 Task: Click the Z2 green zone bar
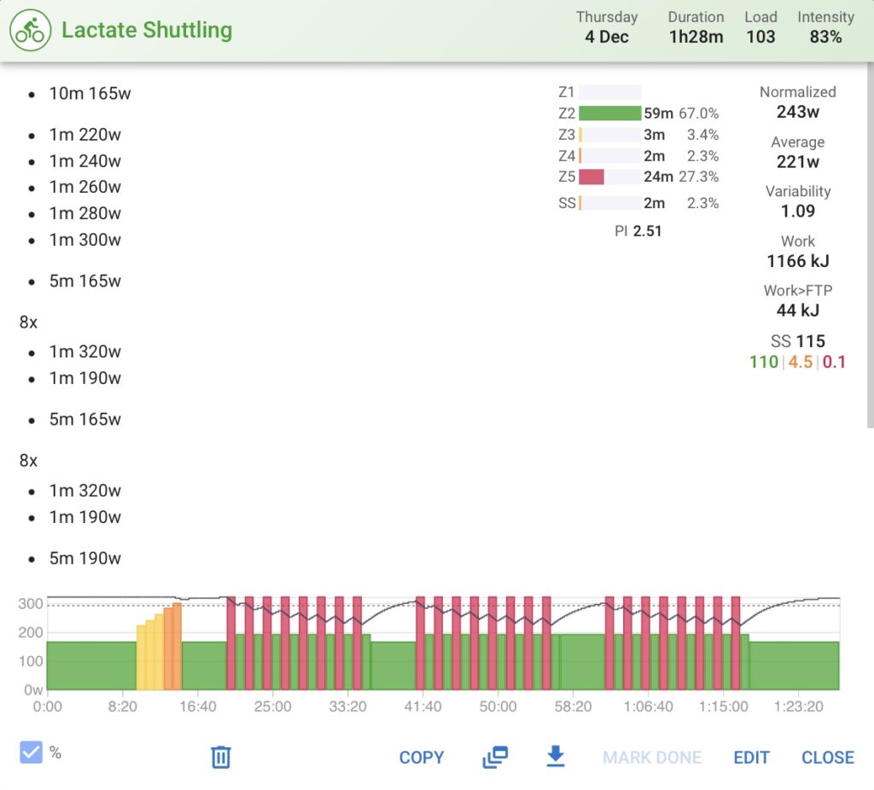click(609, 113)
